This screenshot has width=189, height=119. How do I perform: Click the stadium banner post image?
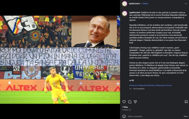pyautogui.click(x=60, y=59)
